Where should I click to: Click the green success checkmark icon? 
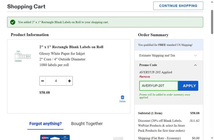[x=13, y=22]
